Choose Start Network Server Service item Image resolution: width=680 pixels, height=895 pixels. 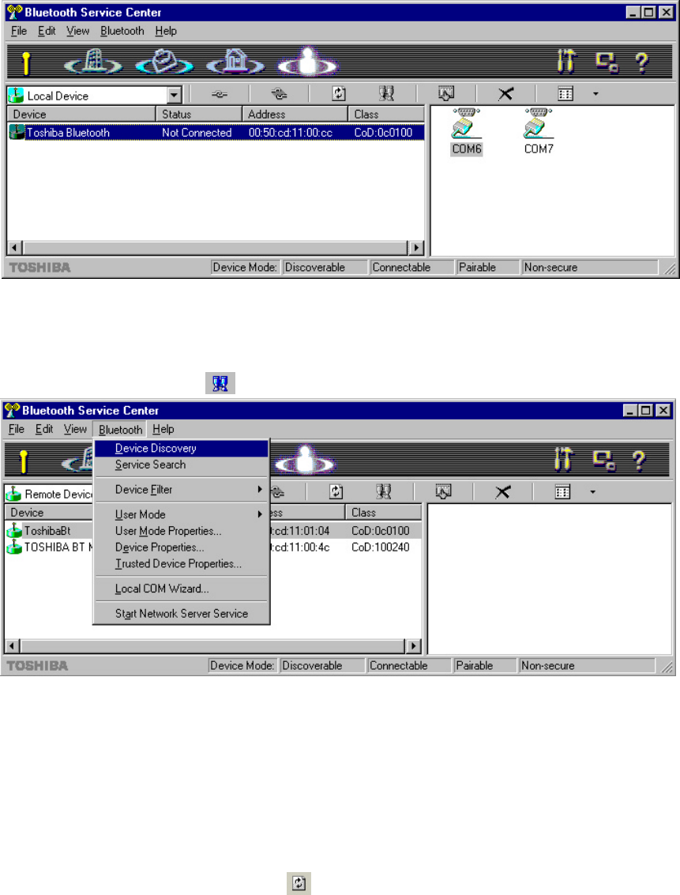pyautogui.click(x=181, y=614)
